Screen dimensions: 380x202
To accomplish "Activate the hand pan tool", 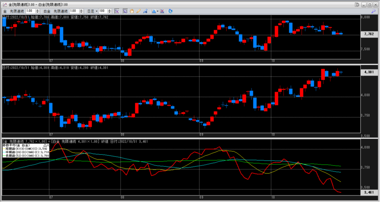I will [x=132, y=11].
